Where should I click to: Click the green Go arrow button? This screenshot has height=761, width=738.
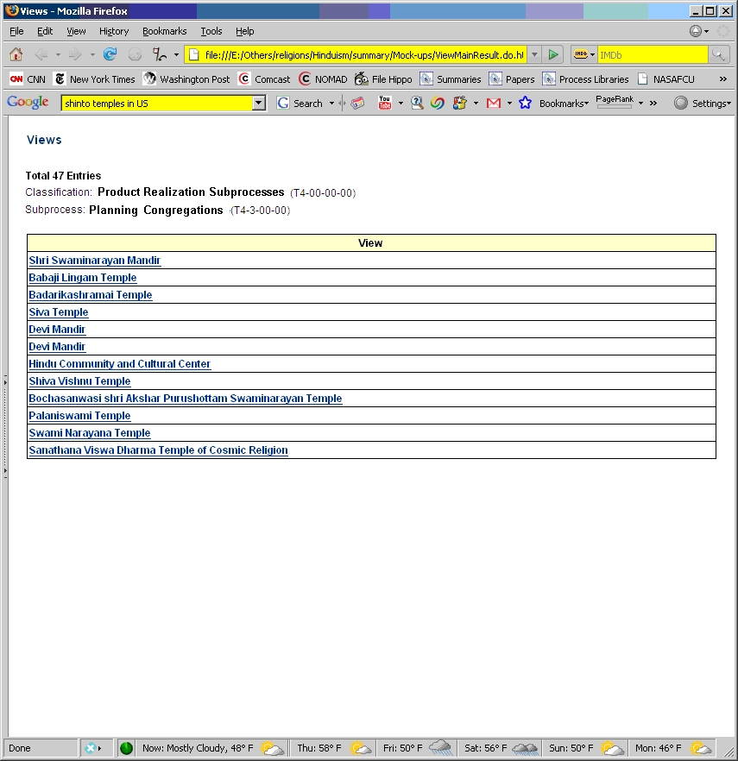click(553, 55)
